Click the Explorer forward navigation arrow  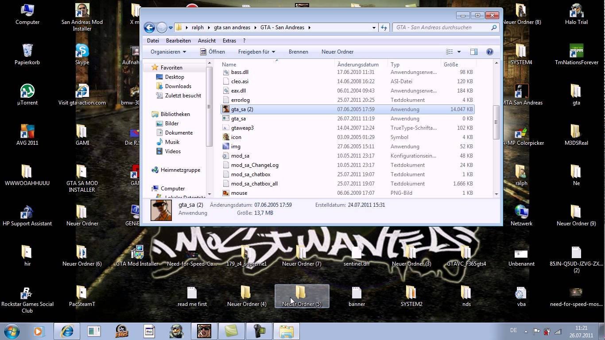pyautogui.click(x=162, y=27)
